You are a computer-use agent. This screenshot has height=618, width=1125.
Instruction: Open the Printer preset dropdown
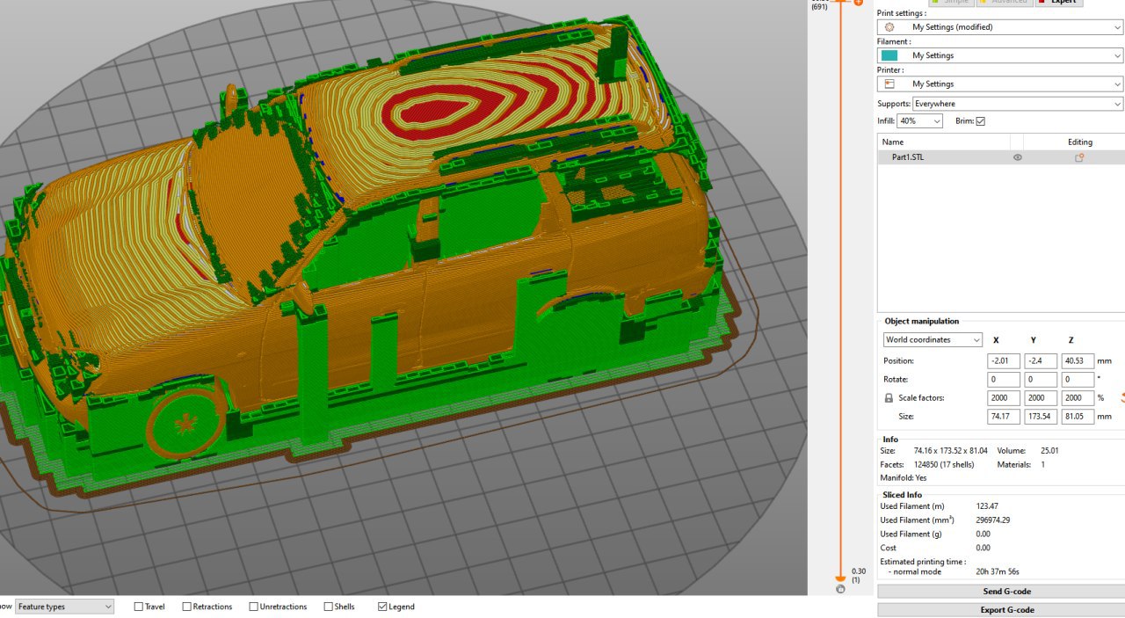pyautogui.click(x=1000, y=84)
